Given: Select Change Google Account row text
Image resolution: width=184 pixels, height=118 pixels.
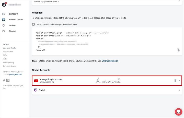Looking at the screenshot, I should pos(51,79).
